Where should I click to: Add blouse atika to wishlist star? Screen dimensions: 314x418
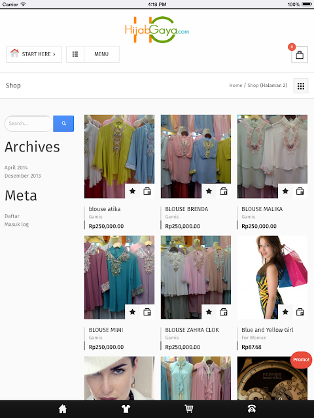[132, 191]
